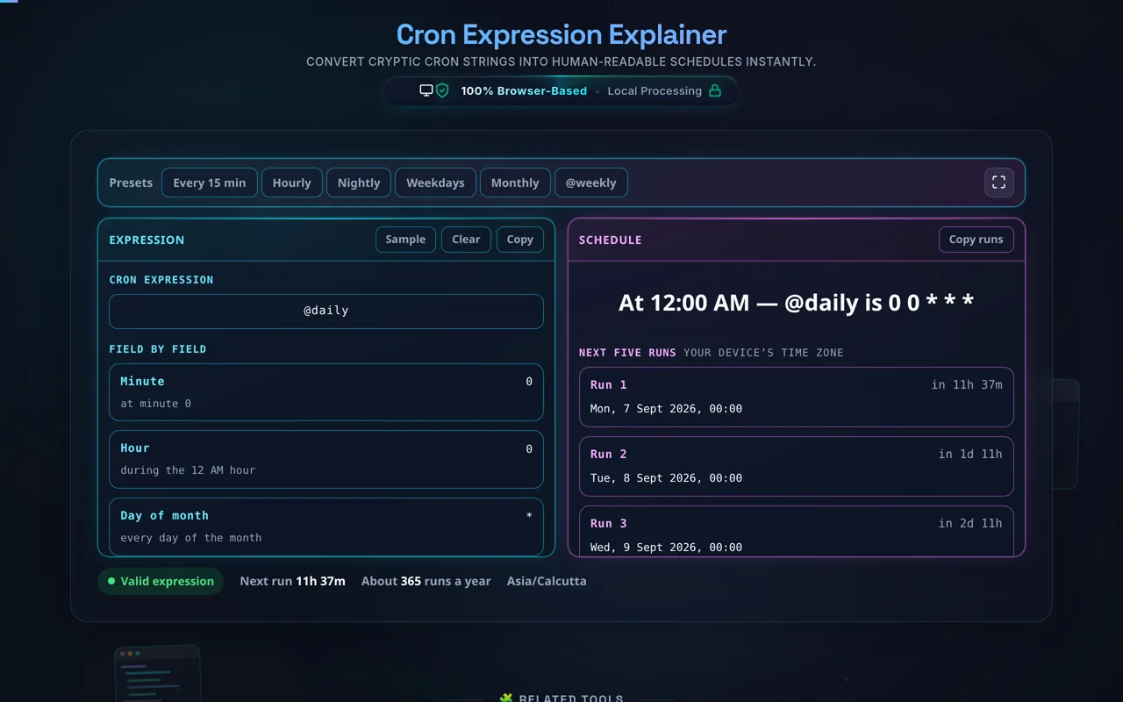Click the fullscreen expand icon
1123x702 pixels.
coord(998,183)
